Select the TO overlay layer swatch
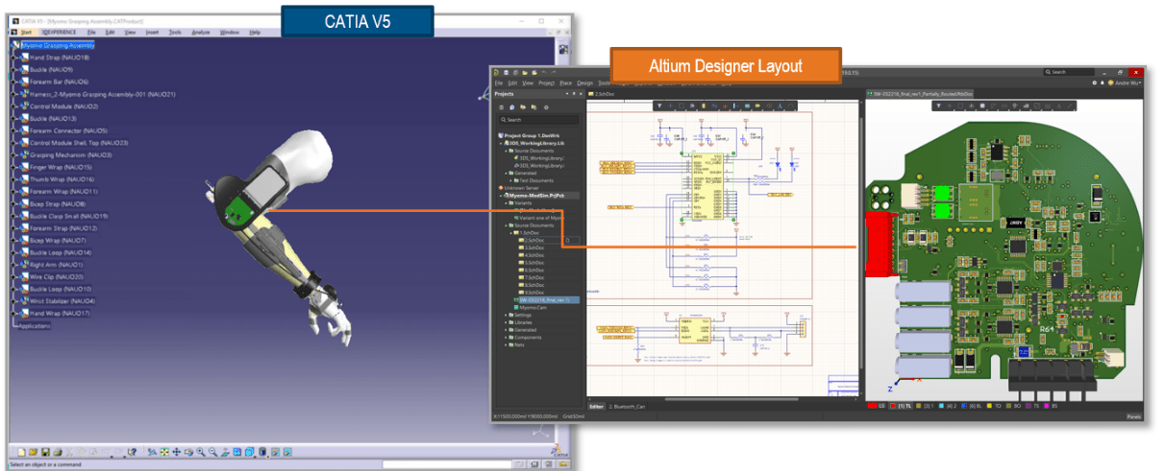The image size is (1165, 471). (989, 406)
